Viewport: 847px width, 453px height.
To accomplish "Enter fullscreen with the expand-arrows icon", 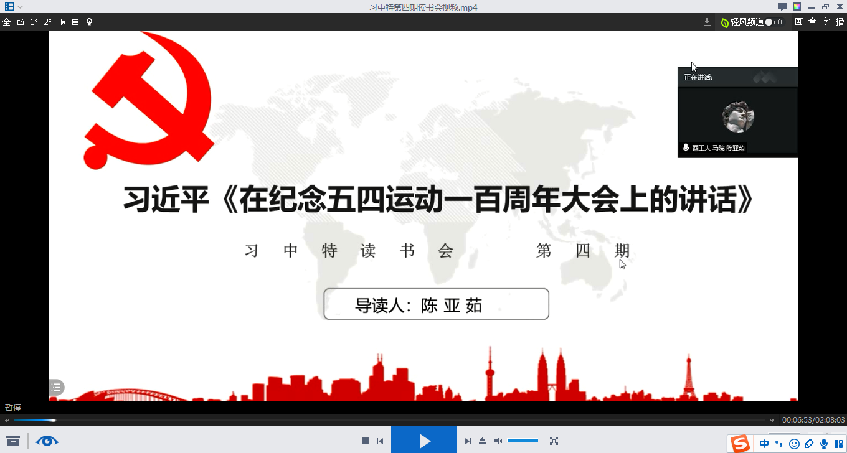I will [x=554, y=441].
